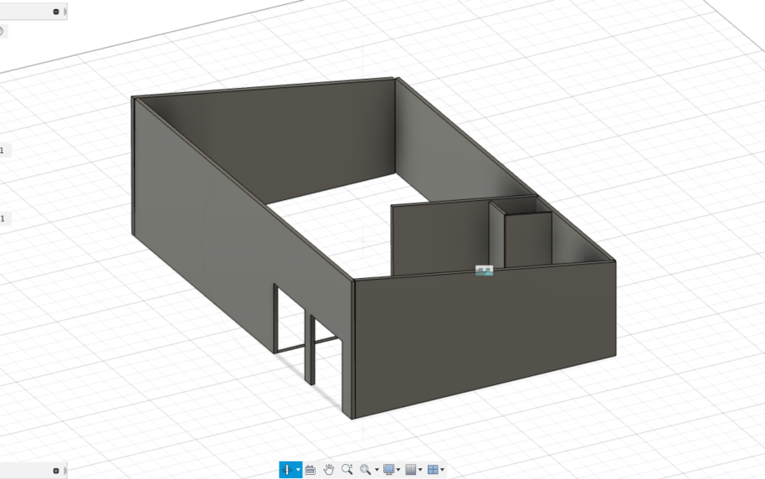The height and width of the screenshot is (479, 765).
Task: Click the small interior closet box face
Action: pyautogui.click(x=528, y=240)
